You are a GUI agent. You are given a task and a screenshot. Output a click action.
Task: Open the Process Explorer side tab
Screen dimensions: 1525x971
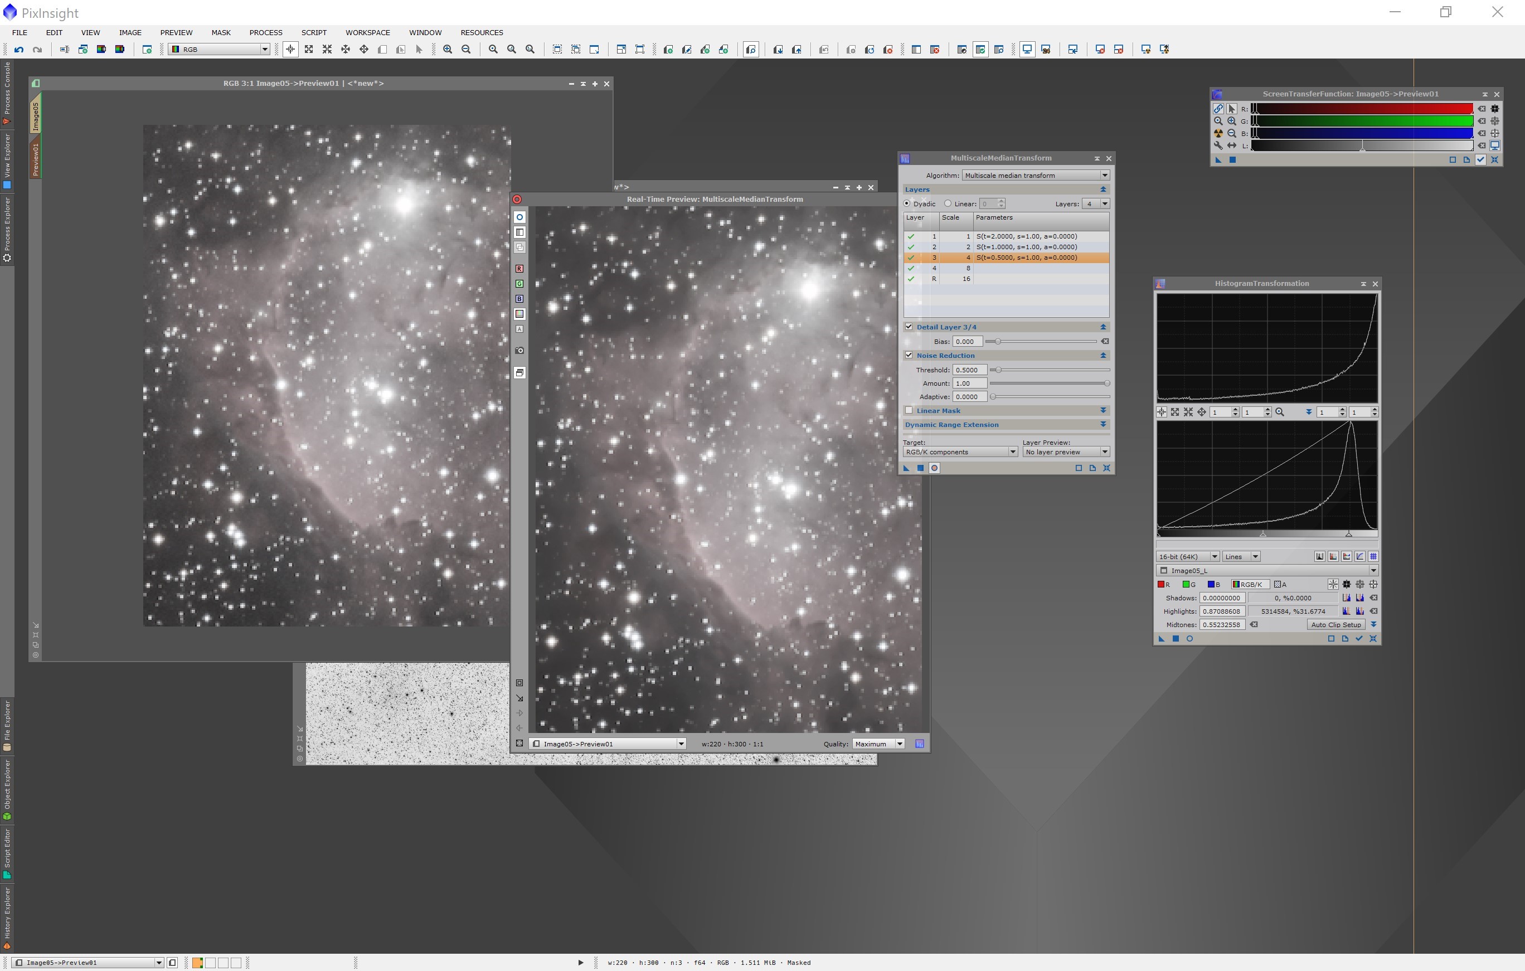pyautogui.click(x=7, y=229)
